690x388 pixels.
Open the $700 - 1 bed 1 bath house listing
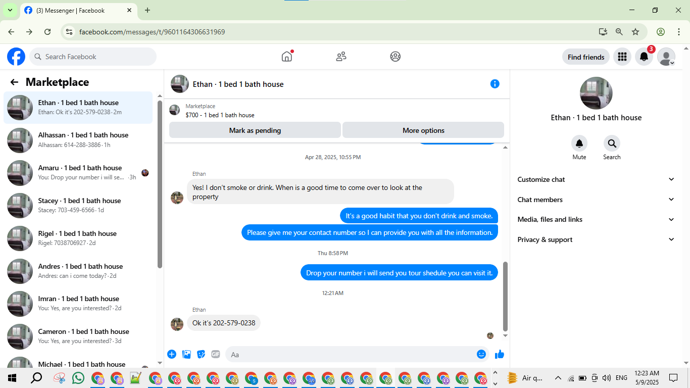coord(220,115)
